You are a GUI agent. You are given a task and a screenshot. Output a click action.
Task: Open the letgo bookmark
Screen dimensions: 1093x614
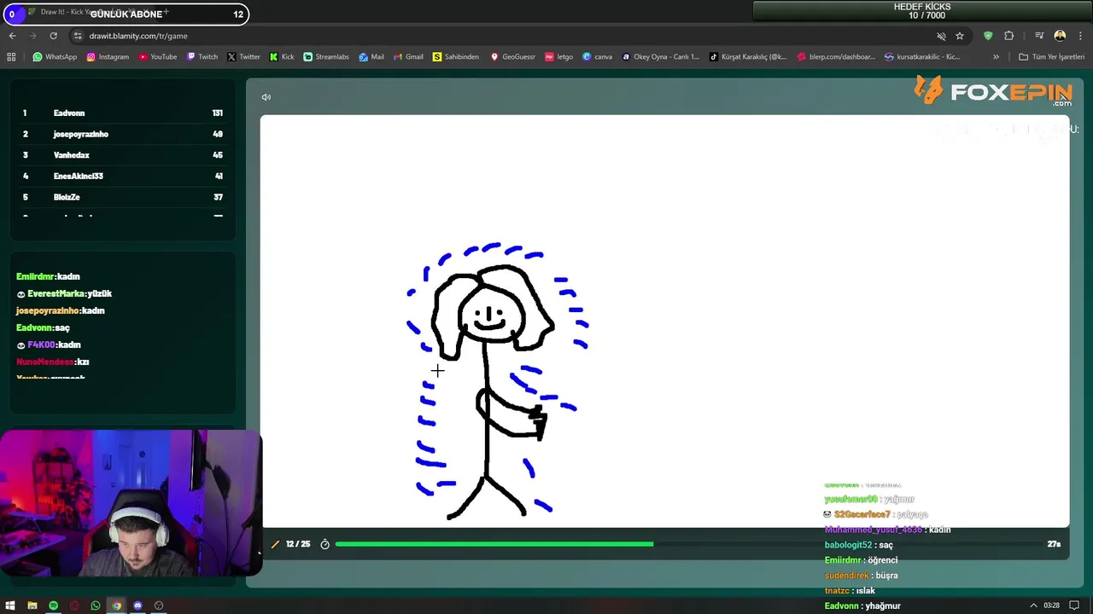(558, 57)
